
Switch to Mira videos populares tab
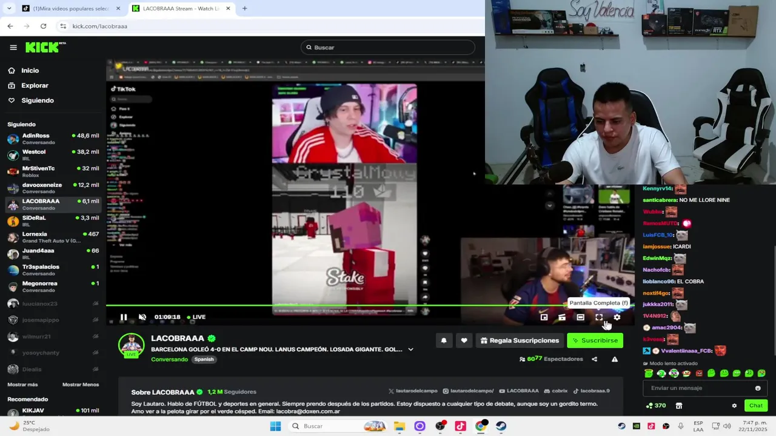click(x=72, y=8)
